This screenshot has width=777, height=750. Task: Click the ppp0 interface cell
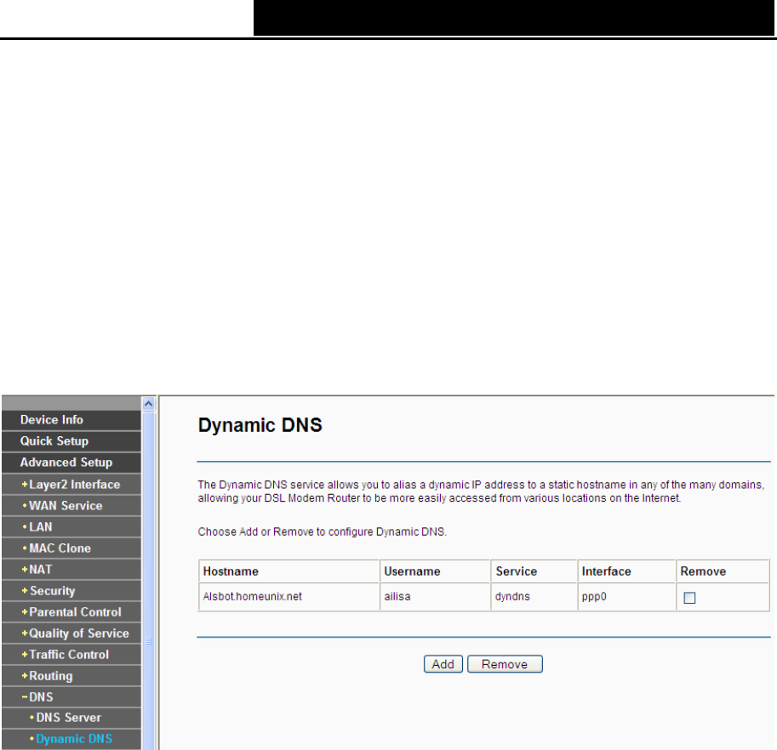(627, 597)
